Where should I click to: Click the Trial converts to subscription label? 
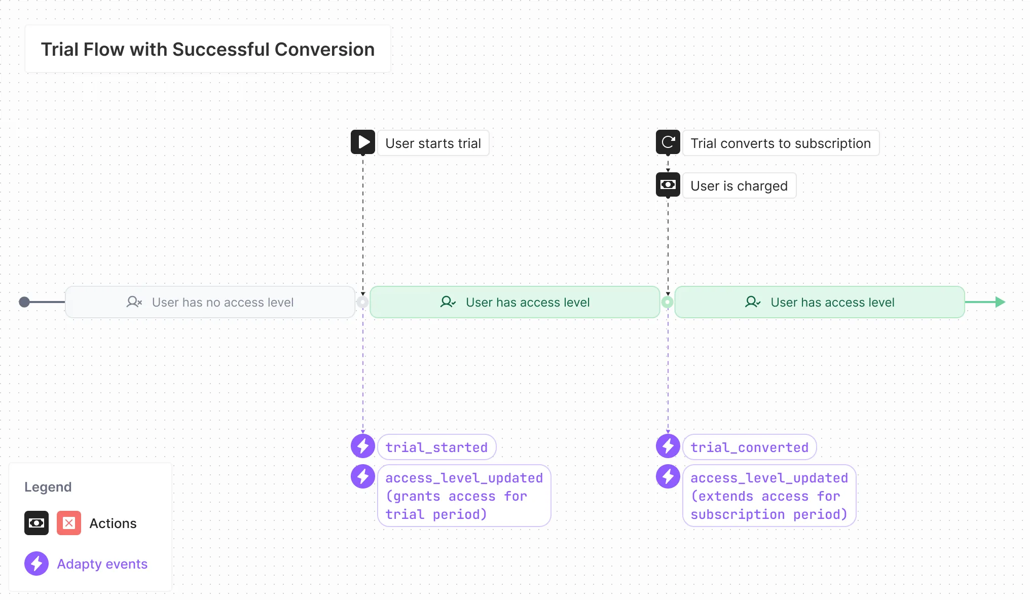(x=780, y=143)
